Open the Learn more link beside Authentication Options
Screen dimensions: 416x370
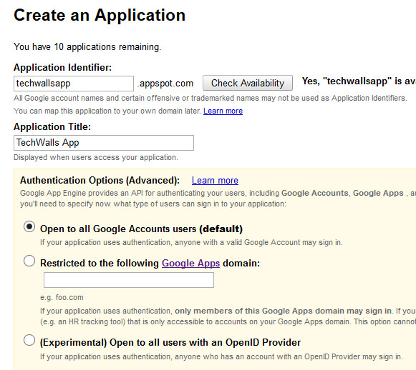(215, 180)
